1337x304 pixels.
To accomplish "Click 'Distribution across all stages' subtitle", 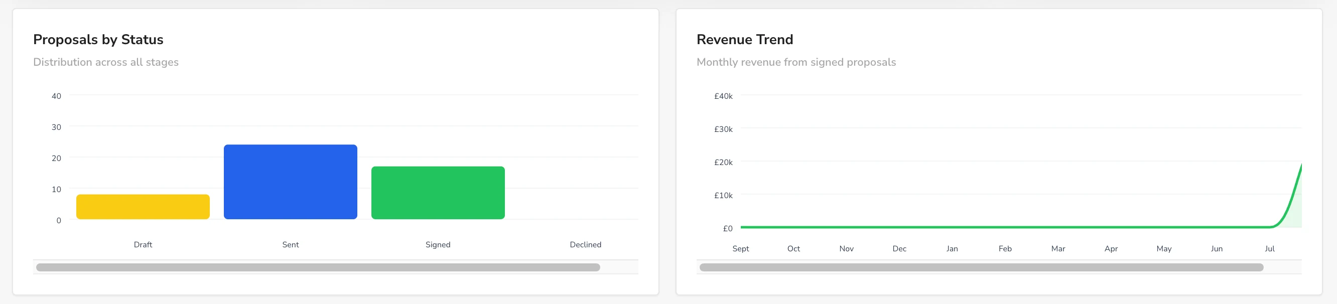I will pos(106,62).
